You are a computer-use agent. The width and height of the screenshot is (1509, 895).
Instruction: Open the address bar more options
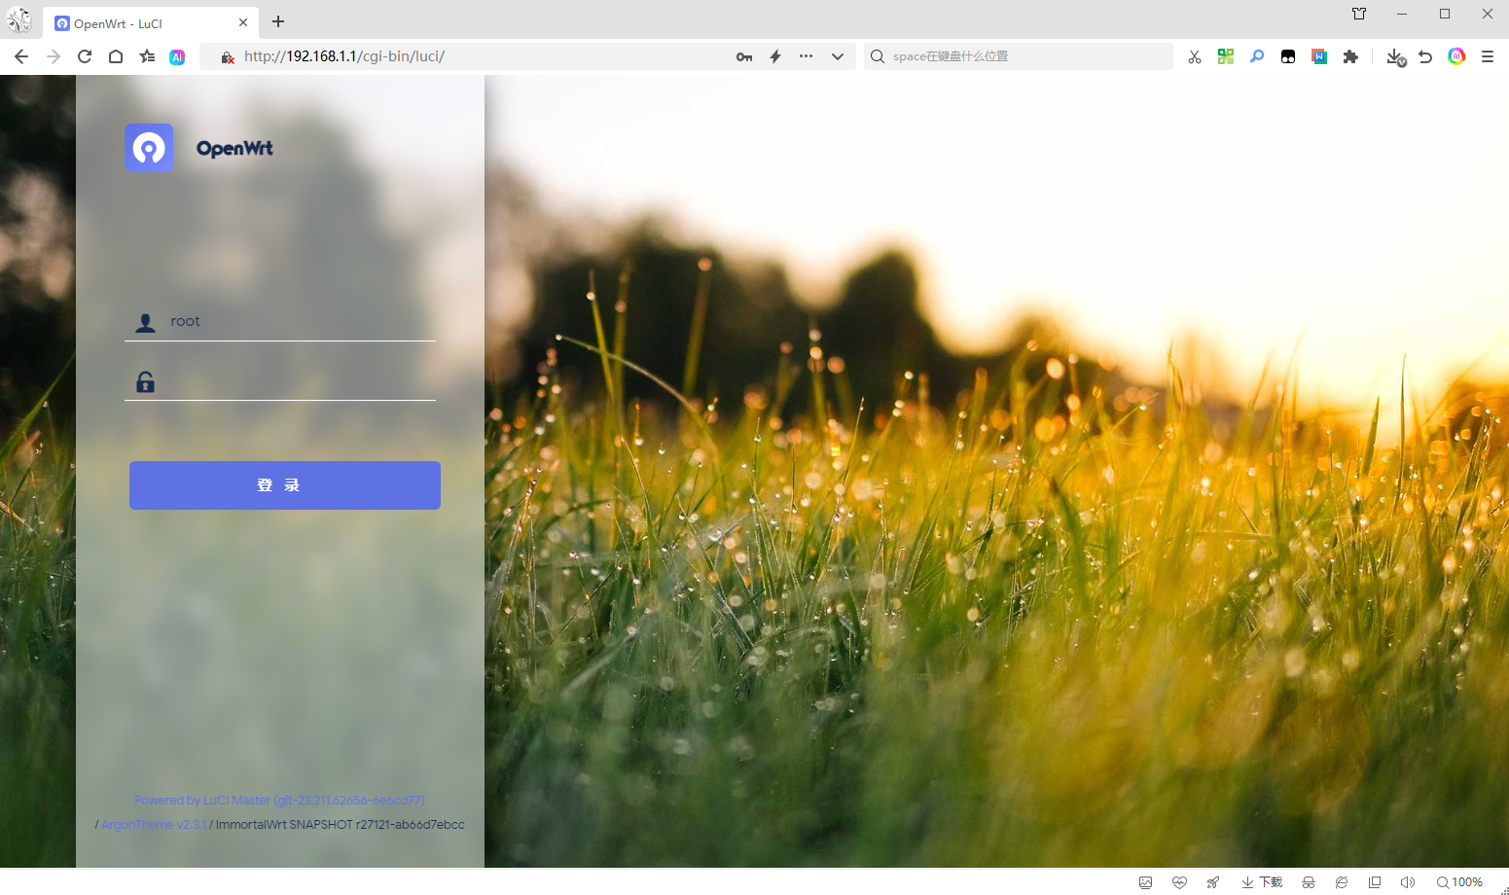coord(806,56)
